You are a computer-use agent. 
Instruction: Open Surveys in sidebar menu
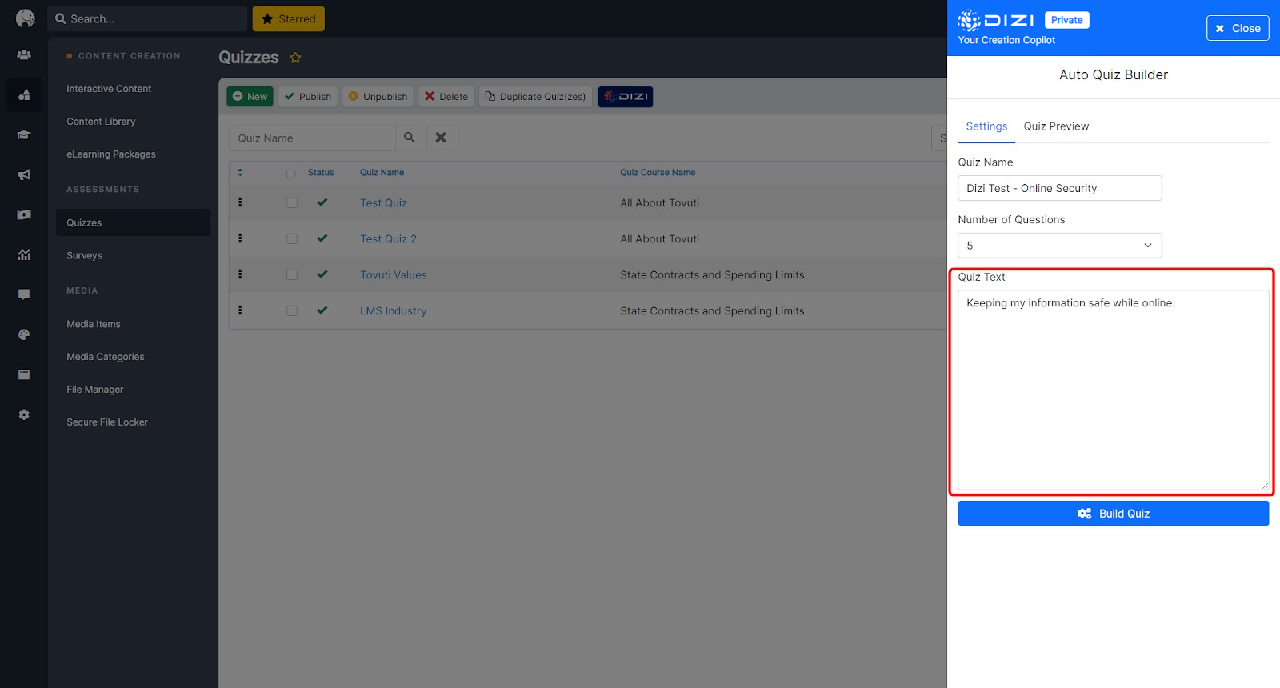[84, 256]
